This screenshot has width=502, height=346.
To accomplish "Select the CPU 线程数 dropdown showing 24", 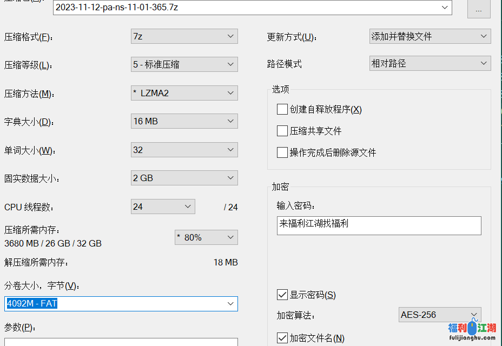I will click(163, 207).
